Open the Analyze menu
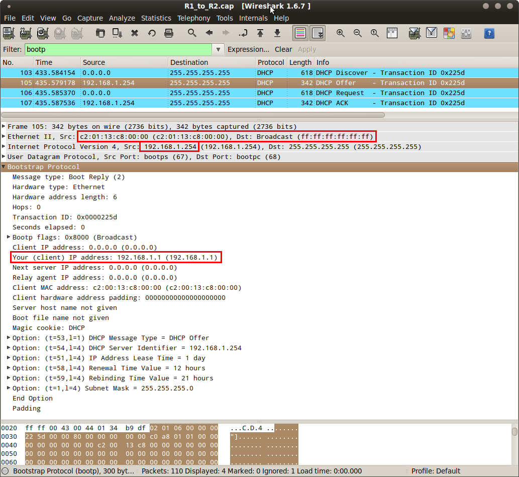Screen dimensions: 519x477 click(122, 18)
